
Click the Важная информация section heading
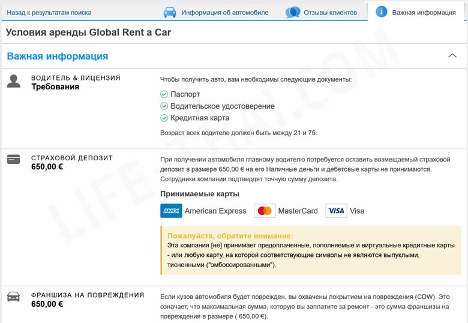[58, 56]
